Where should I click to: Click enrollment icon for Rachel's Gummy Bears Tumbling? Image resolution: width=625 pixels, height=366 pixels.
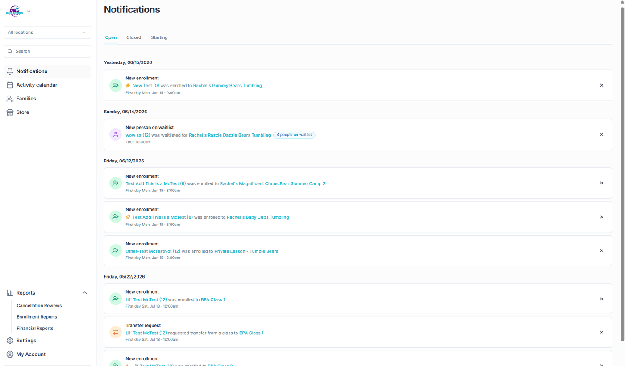tap(116, 85)
